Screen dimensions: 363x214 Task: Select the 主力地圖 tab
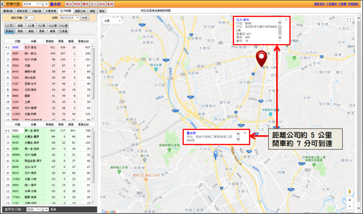pos(66,11)
